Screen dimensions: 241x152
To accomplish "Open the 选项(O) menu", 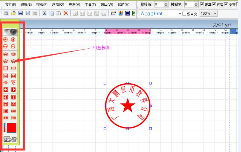I will pos(58,4).
